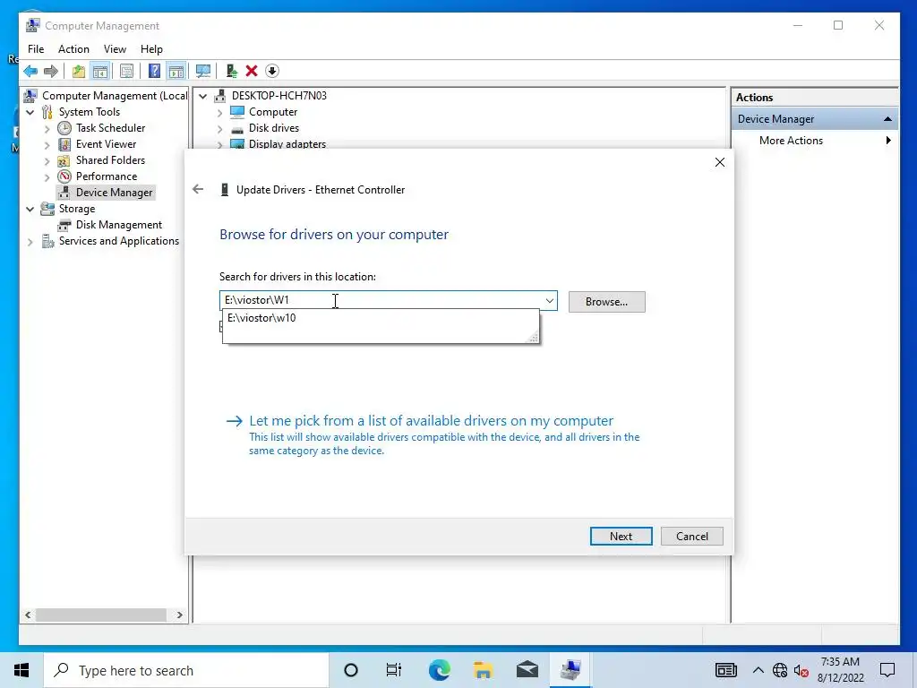Open the Windows Start menu
This screenshot has height=688, width=917.
(x=21, y=670)
